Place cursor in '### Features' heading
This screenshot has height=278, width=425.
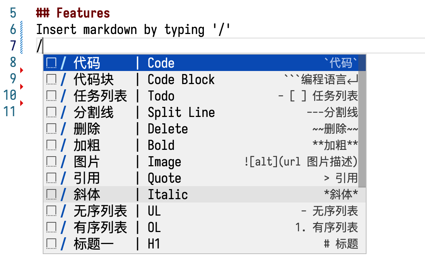coord(73,13)
